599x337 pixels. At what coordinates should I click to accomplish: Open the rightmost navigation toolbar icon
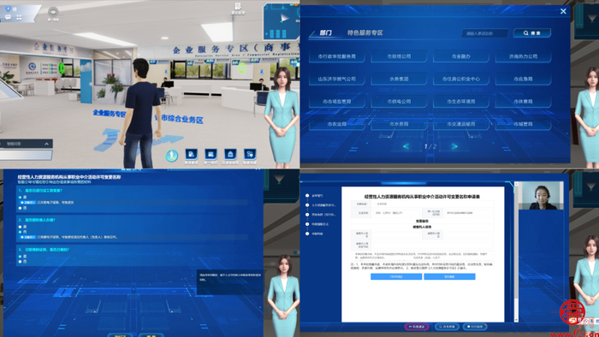(x=250, y=154)
